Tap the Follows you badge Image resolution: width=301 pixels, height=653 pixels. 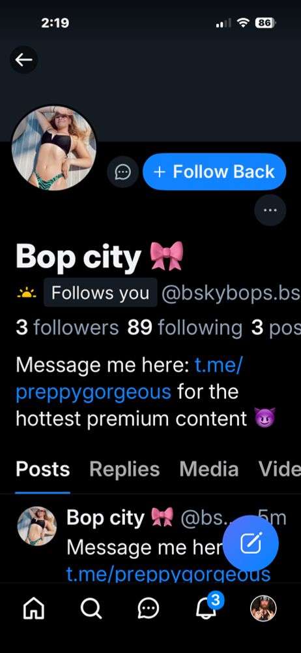[x=100, y=293]
